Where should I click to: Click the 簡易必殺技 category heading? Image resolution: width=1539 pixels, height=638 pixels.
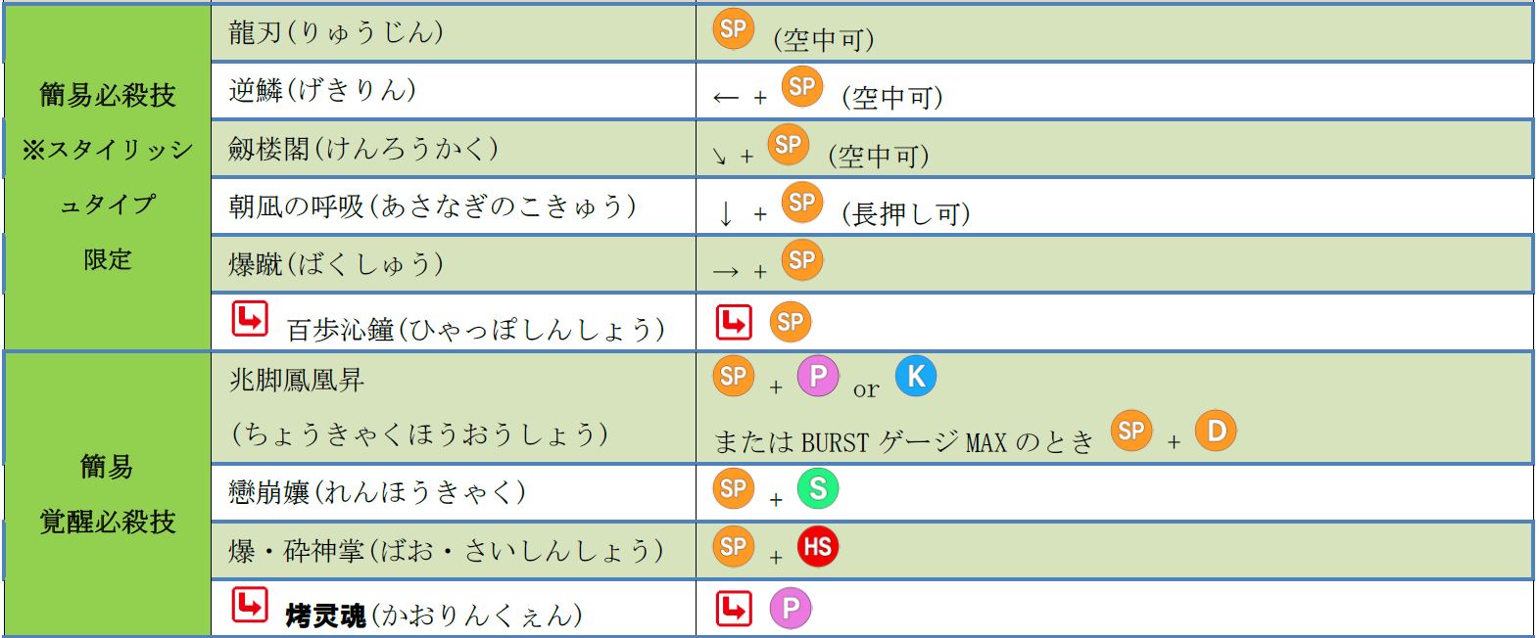pos(107,95)
